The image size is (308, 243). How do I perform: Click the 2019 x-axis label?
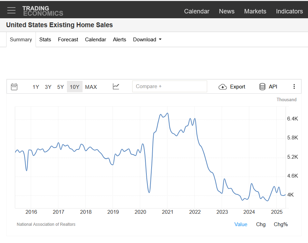pyautogui.click(x=113, y=212)
